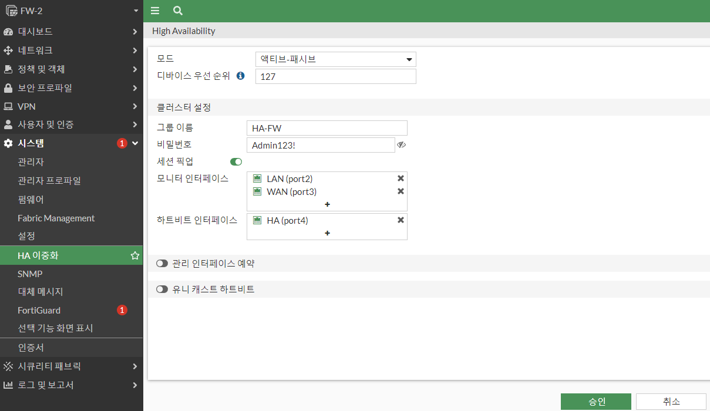Click the 시큐리티 패브릭 icon
This screenshot has width=710, height=411.
[8, 366]
